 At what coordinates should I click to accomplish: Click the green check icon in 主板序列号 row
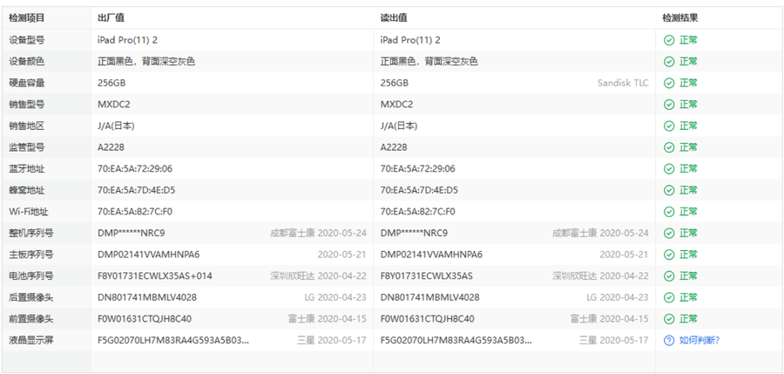pos(669,255)
